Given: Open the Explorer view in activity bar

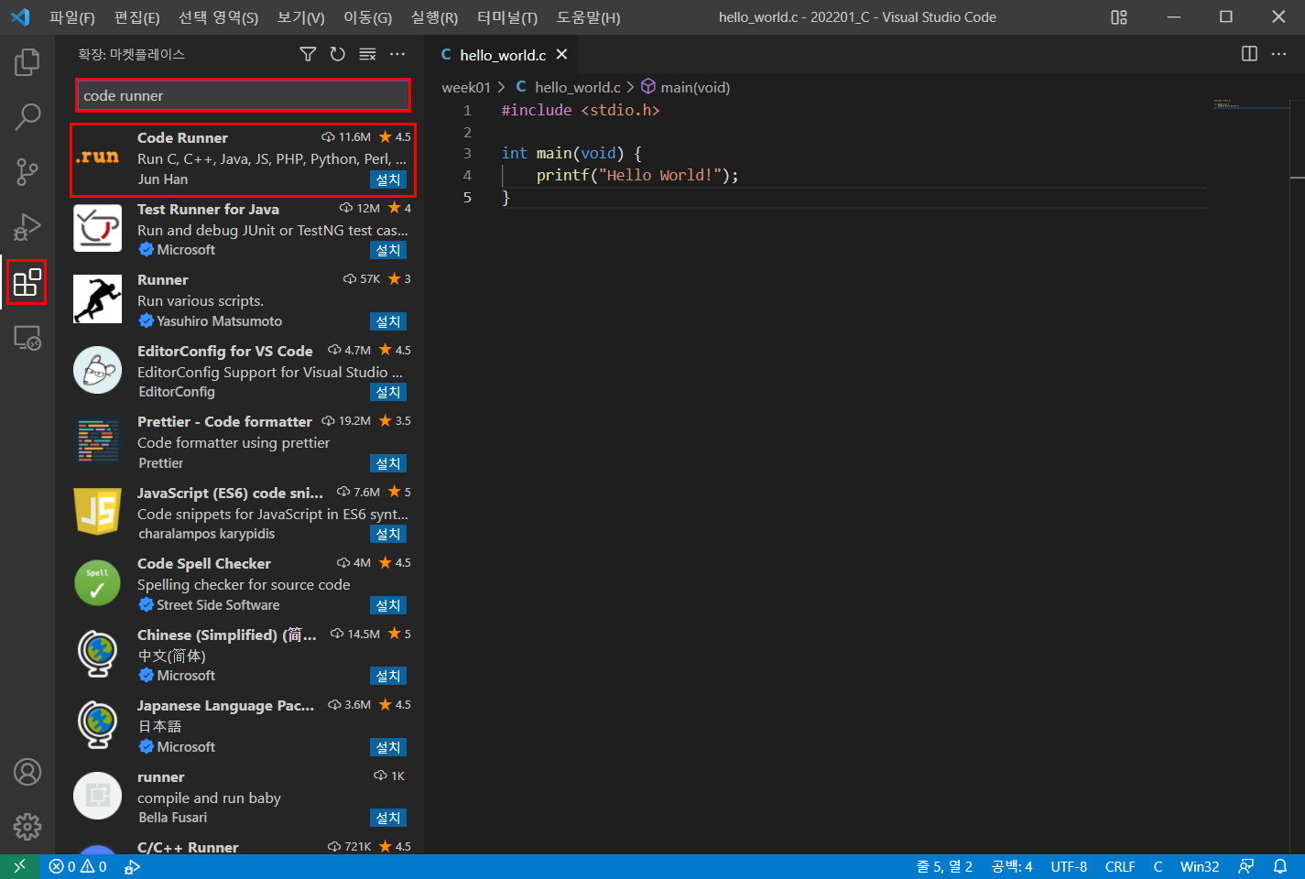Looking at the screenshot, I should tap(27, 62).
